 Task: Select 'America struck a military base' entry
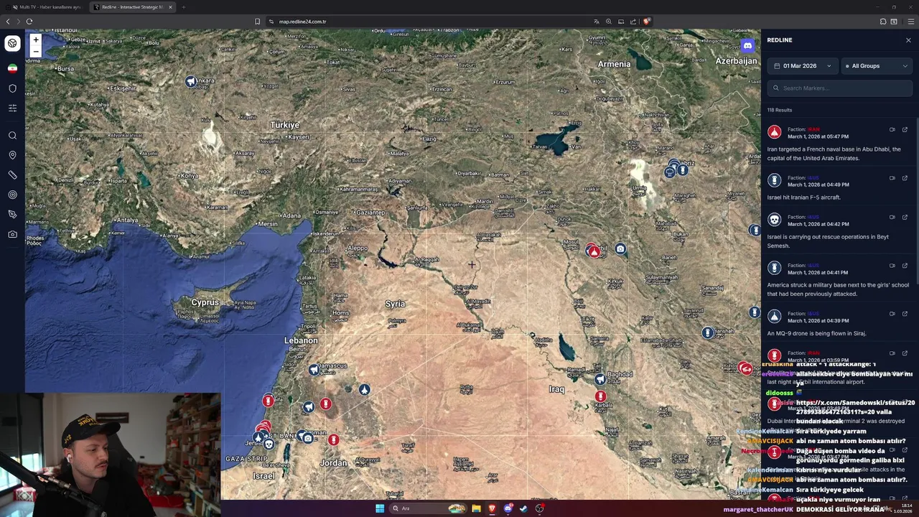[837, 279]
